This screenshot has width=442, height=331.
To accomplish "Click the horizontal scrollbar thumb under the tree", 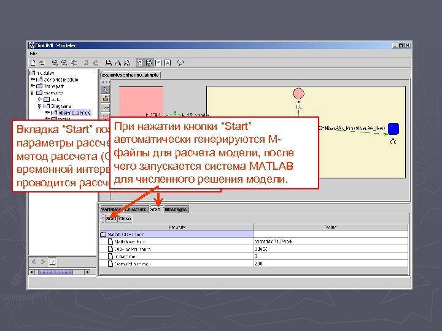I will coord(55,272).
